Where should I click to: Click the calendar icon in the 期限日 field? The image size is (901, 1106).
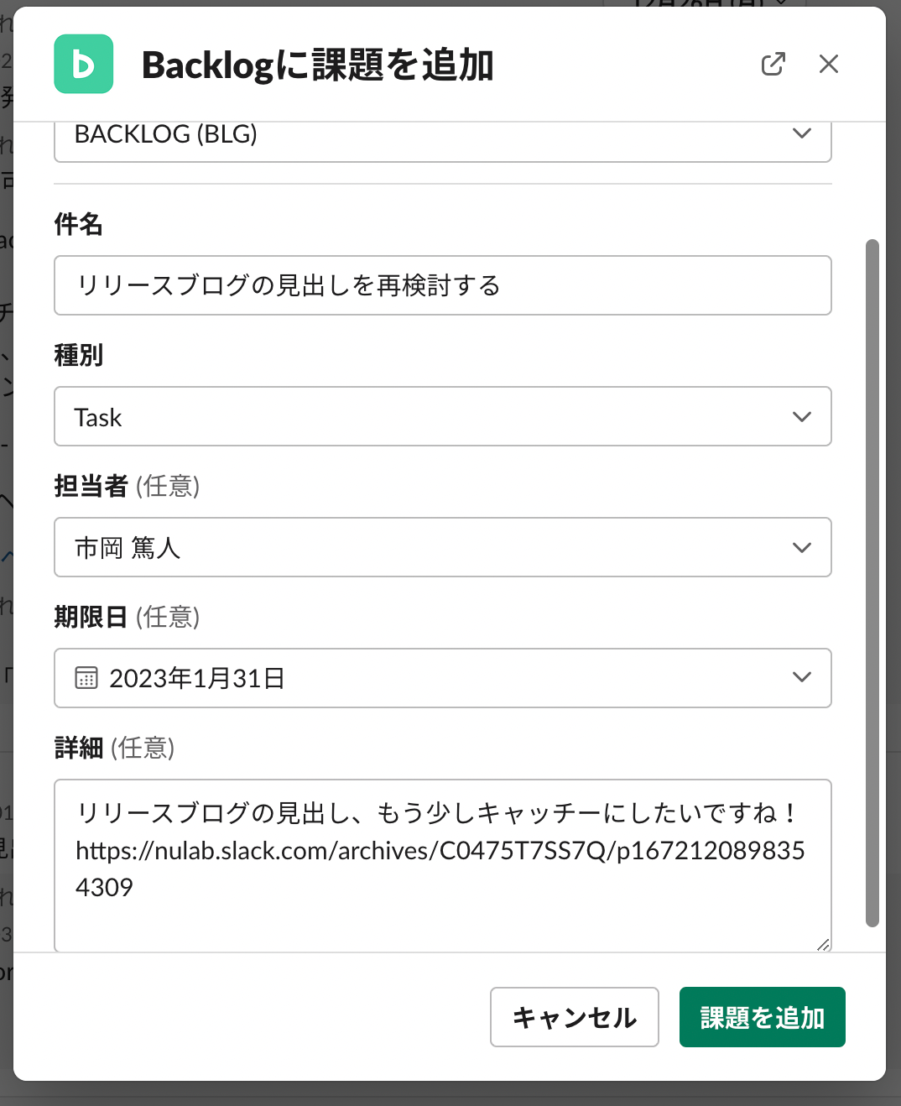[x=86, y=678]
